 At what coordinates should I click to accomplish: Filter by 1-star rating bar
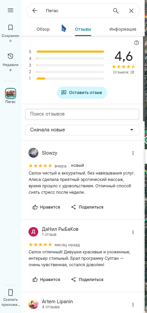click(x=66, y=79)
